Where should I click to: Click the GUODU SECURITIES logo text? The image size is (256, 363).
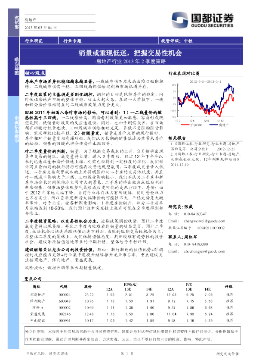pyautogui.click(x=212, y=25)
